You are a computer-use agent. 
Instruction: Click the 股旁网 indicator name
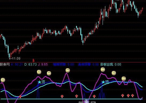point(5,64)
